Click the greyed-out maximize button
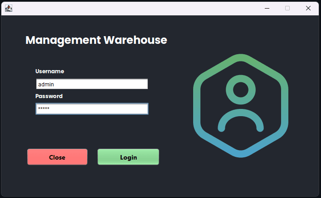Screen dimensions: 321x198 (287, 8)
